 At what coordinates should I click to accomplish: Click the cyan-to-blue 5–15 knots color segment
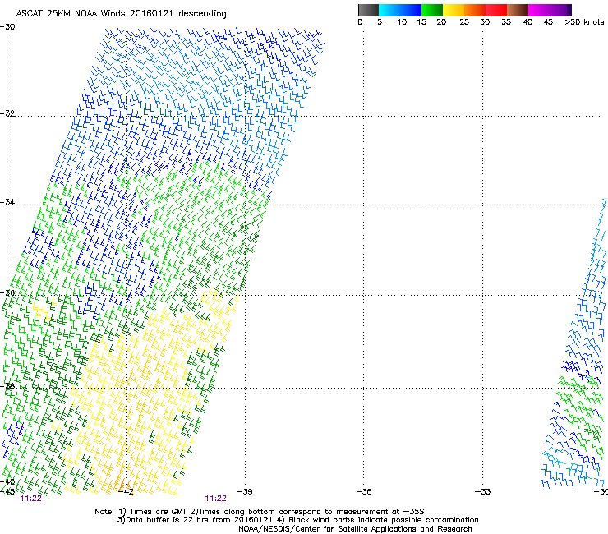click(x=400, y=10)
